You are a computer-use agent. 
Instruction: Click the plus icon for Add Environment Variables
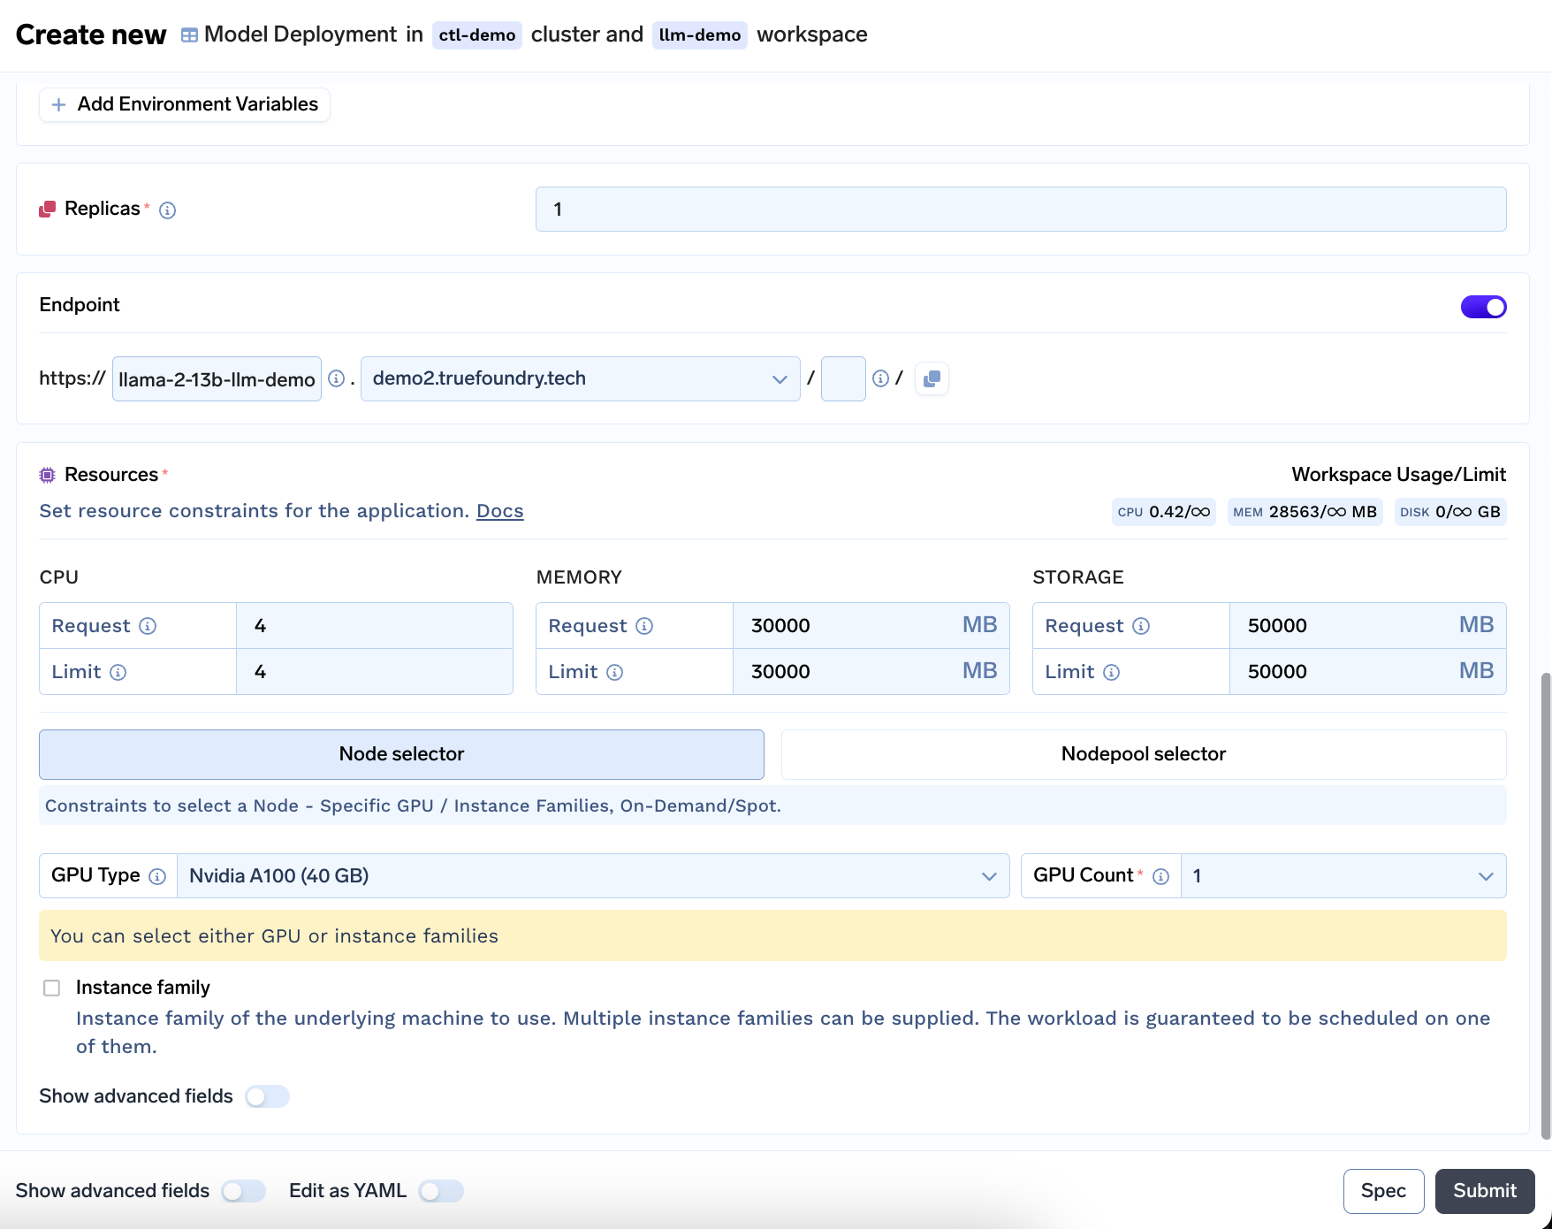pos(59,104)
